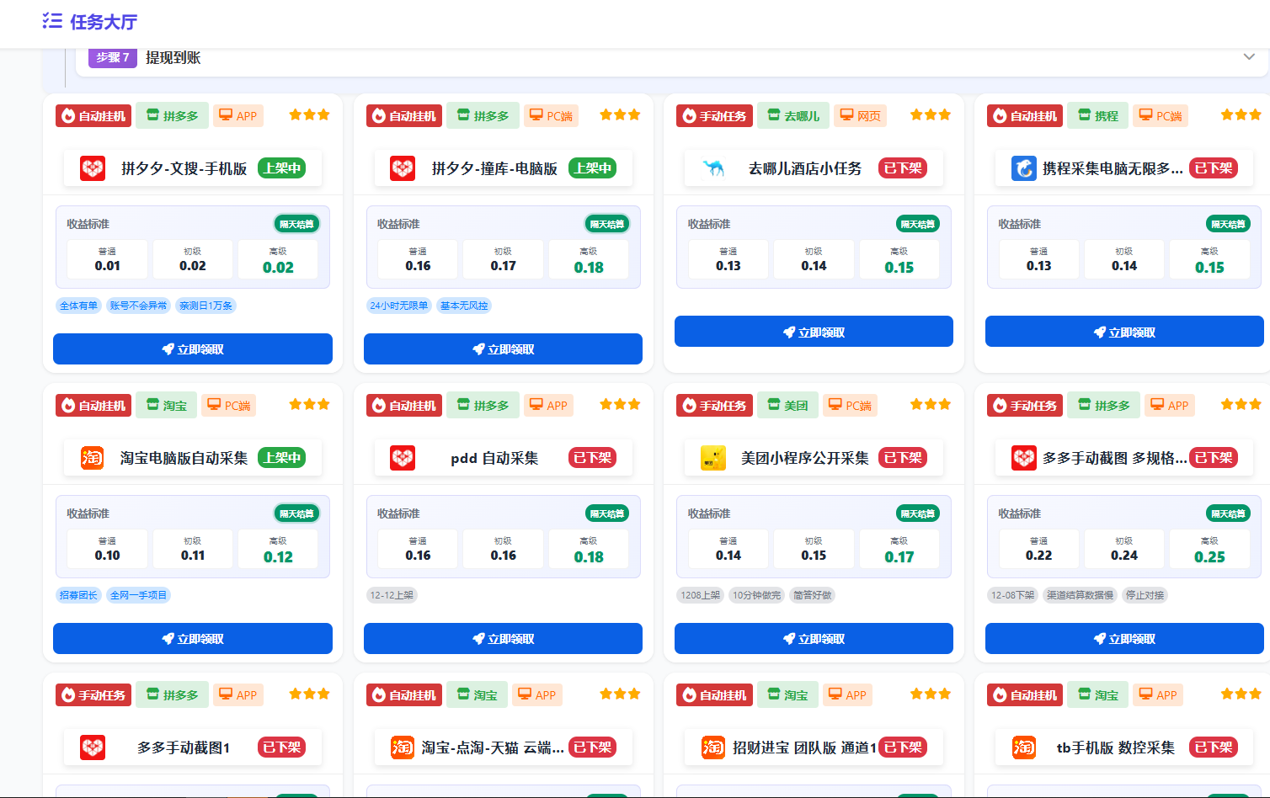Click the 12-08下架 tag

coord(1013,595)
